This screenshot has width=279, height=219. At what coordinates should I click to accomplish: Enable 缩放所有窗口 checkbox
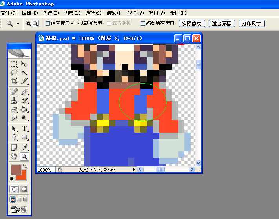click(143, 23)
